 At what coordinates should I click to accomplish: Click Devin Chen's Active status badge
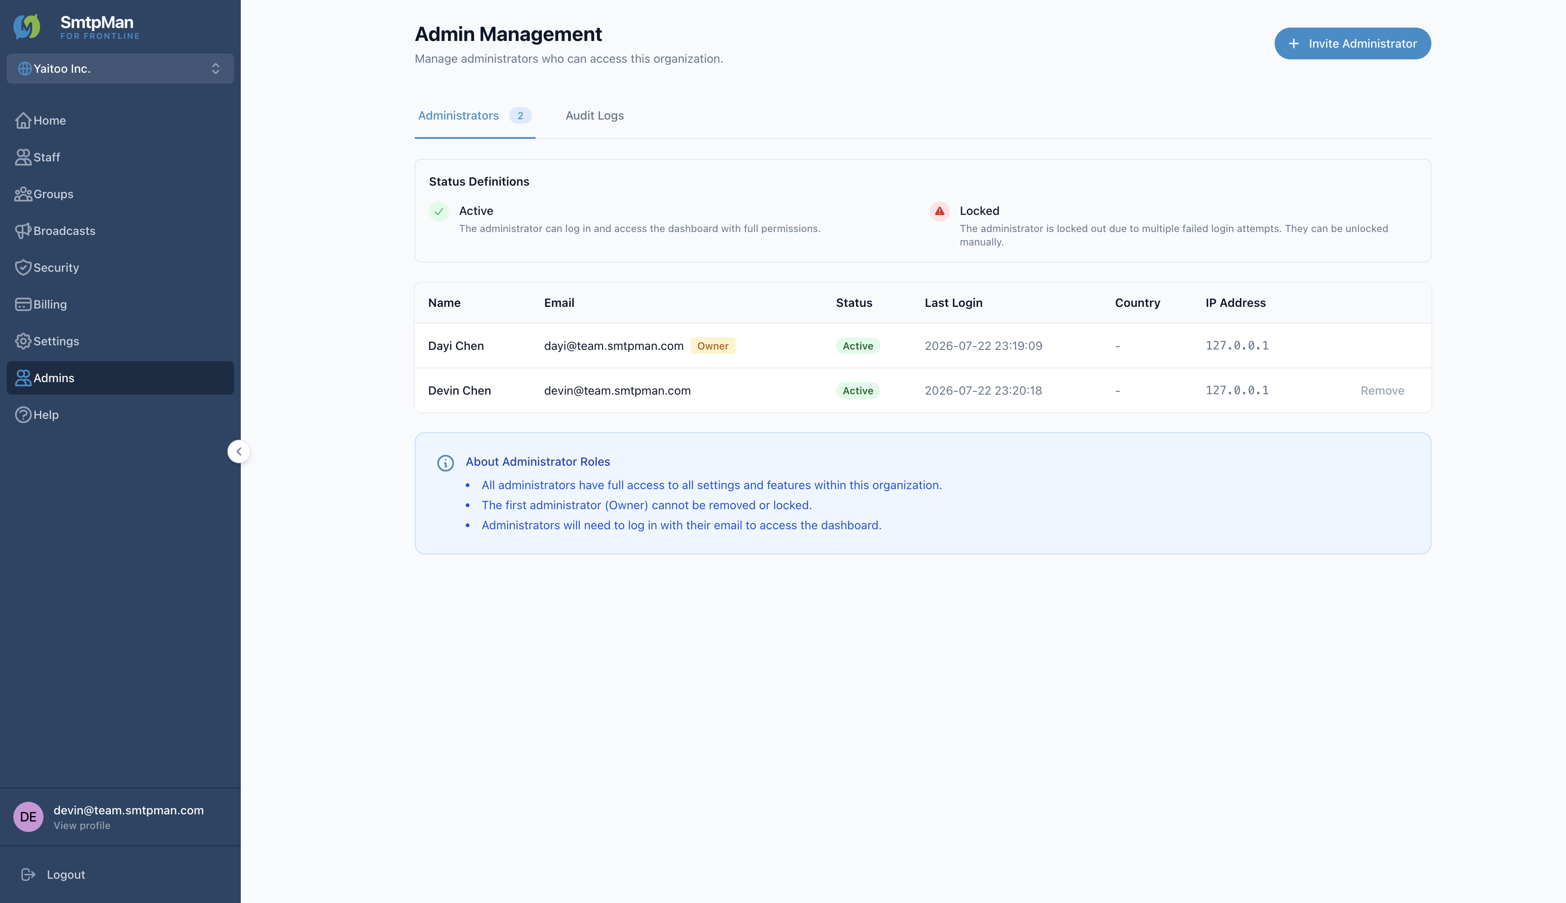coord(858,391)
